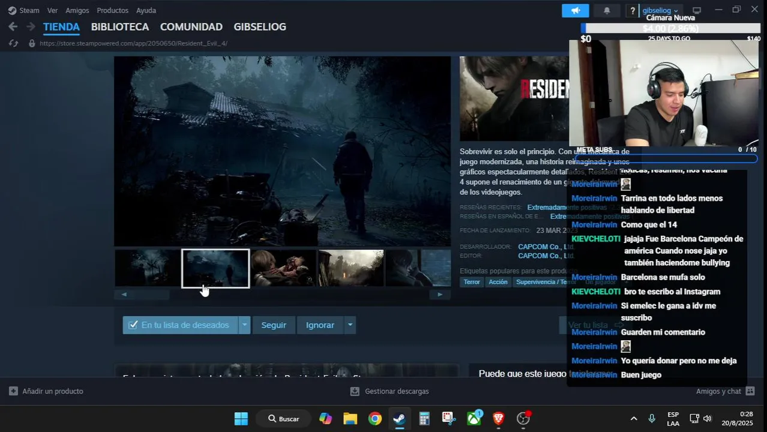Switch to Big Picture mode icon

(x=697, y=11)
